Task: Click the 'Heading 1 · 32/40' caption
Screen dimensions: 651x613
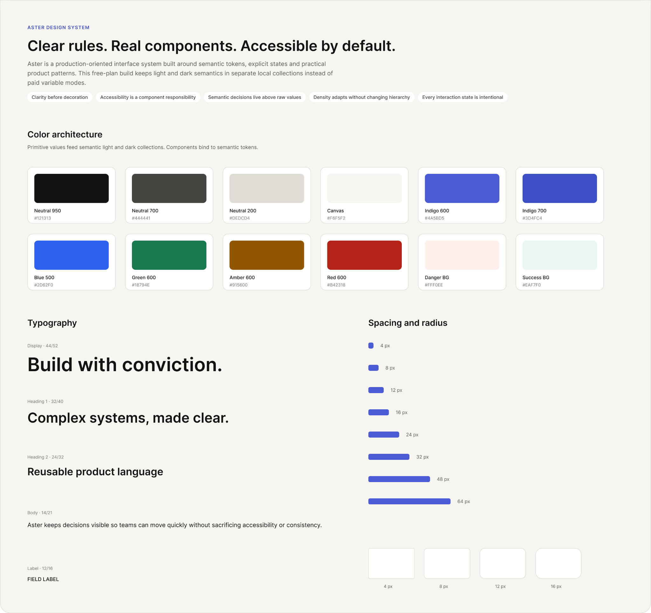Action: [x=45, y=401]
